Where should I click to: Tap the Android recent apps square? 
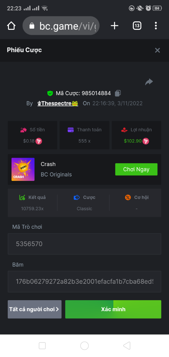coord(42,345)
